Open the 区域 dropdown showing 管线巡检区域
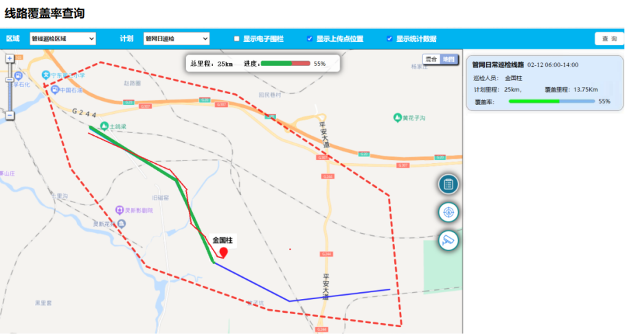The image size is (625, 334). pyautogui.click(x=62, y=39)
